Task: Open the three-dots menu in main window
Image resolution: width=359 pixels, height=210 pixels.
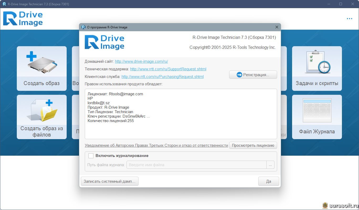Action: [x=349, y=19]
